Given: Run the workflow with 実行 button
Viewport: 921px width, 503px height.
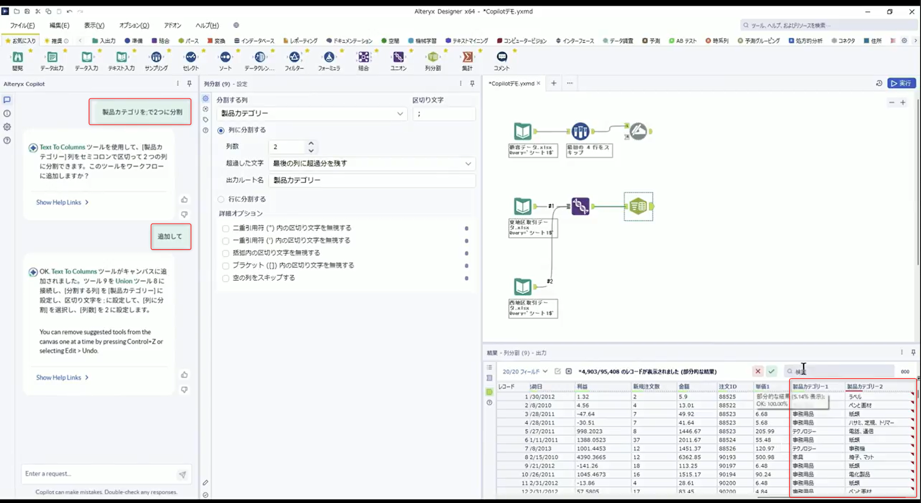Looking at the screenshot, I should coord(901,83).
